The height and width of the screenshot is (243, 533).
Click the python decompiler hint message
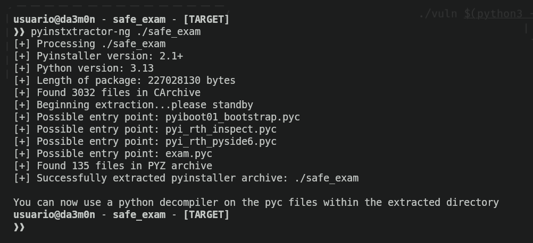pos(256,203)
